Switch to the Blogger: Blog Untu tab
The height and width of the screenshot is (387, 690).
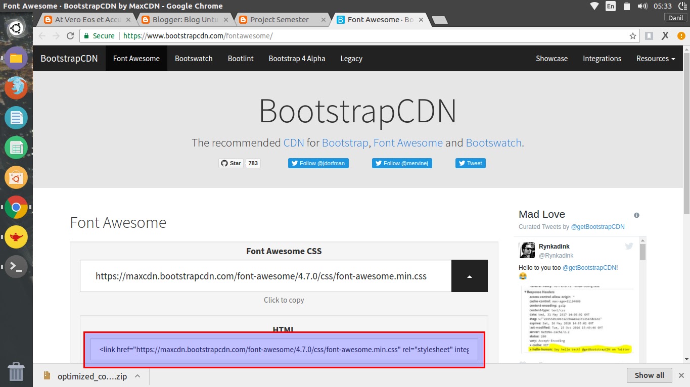pos(186,20)
